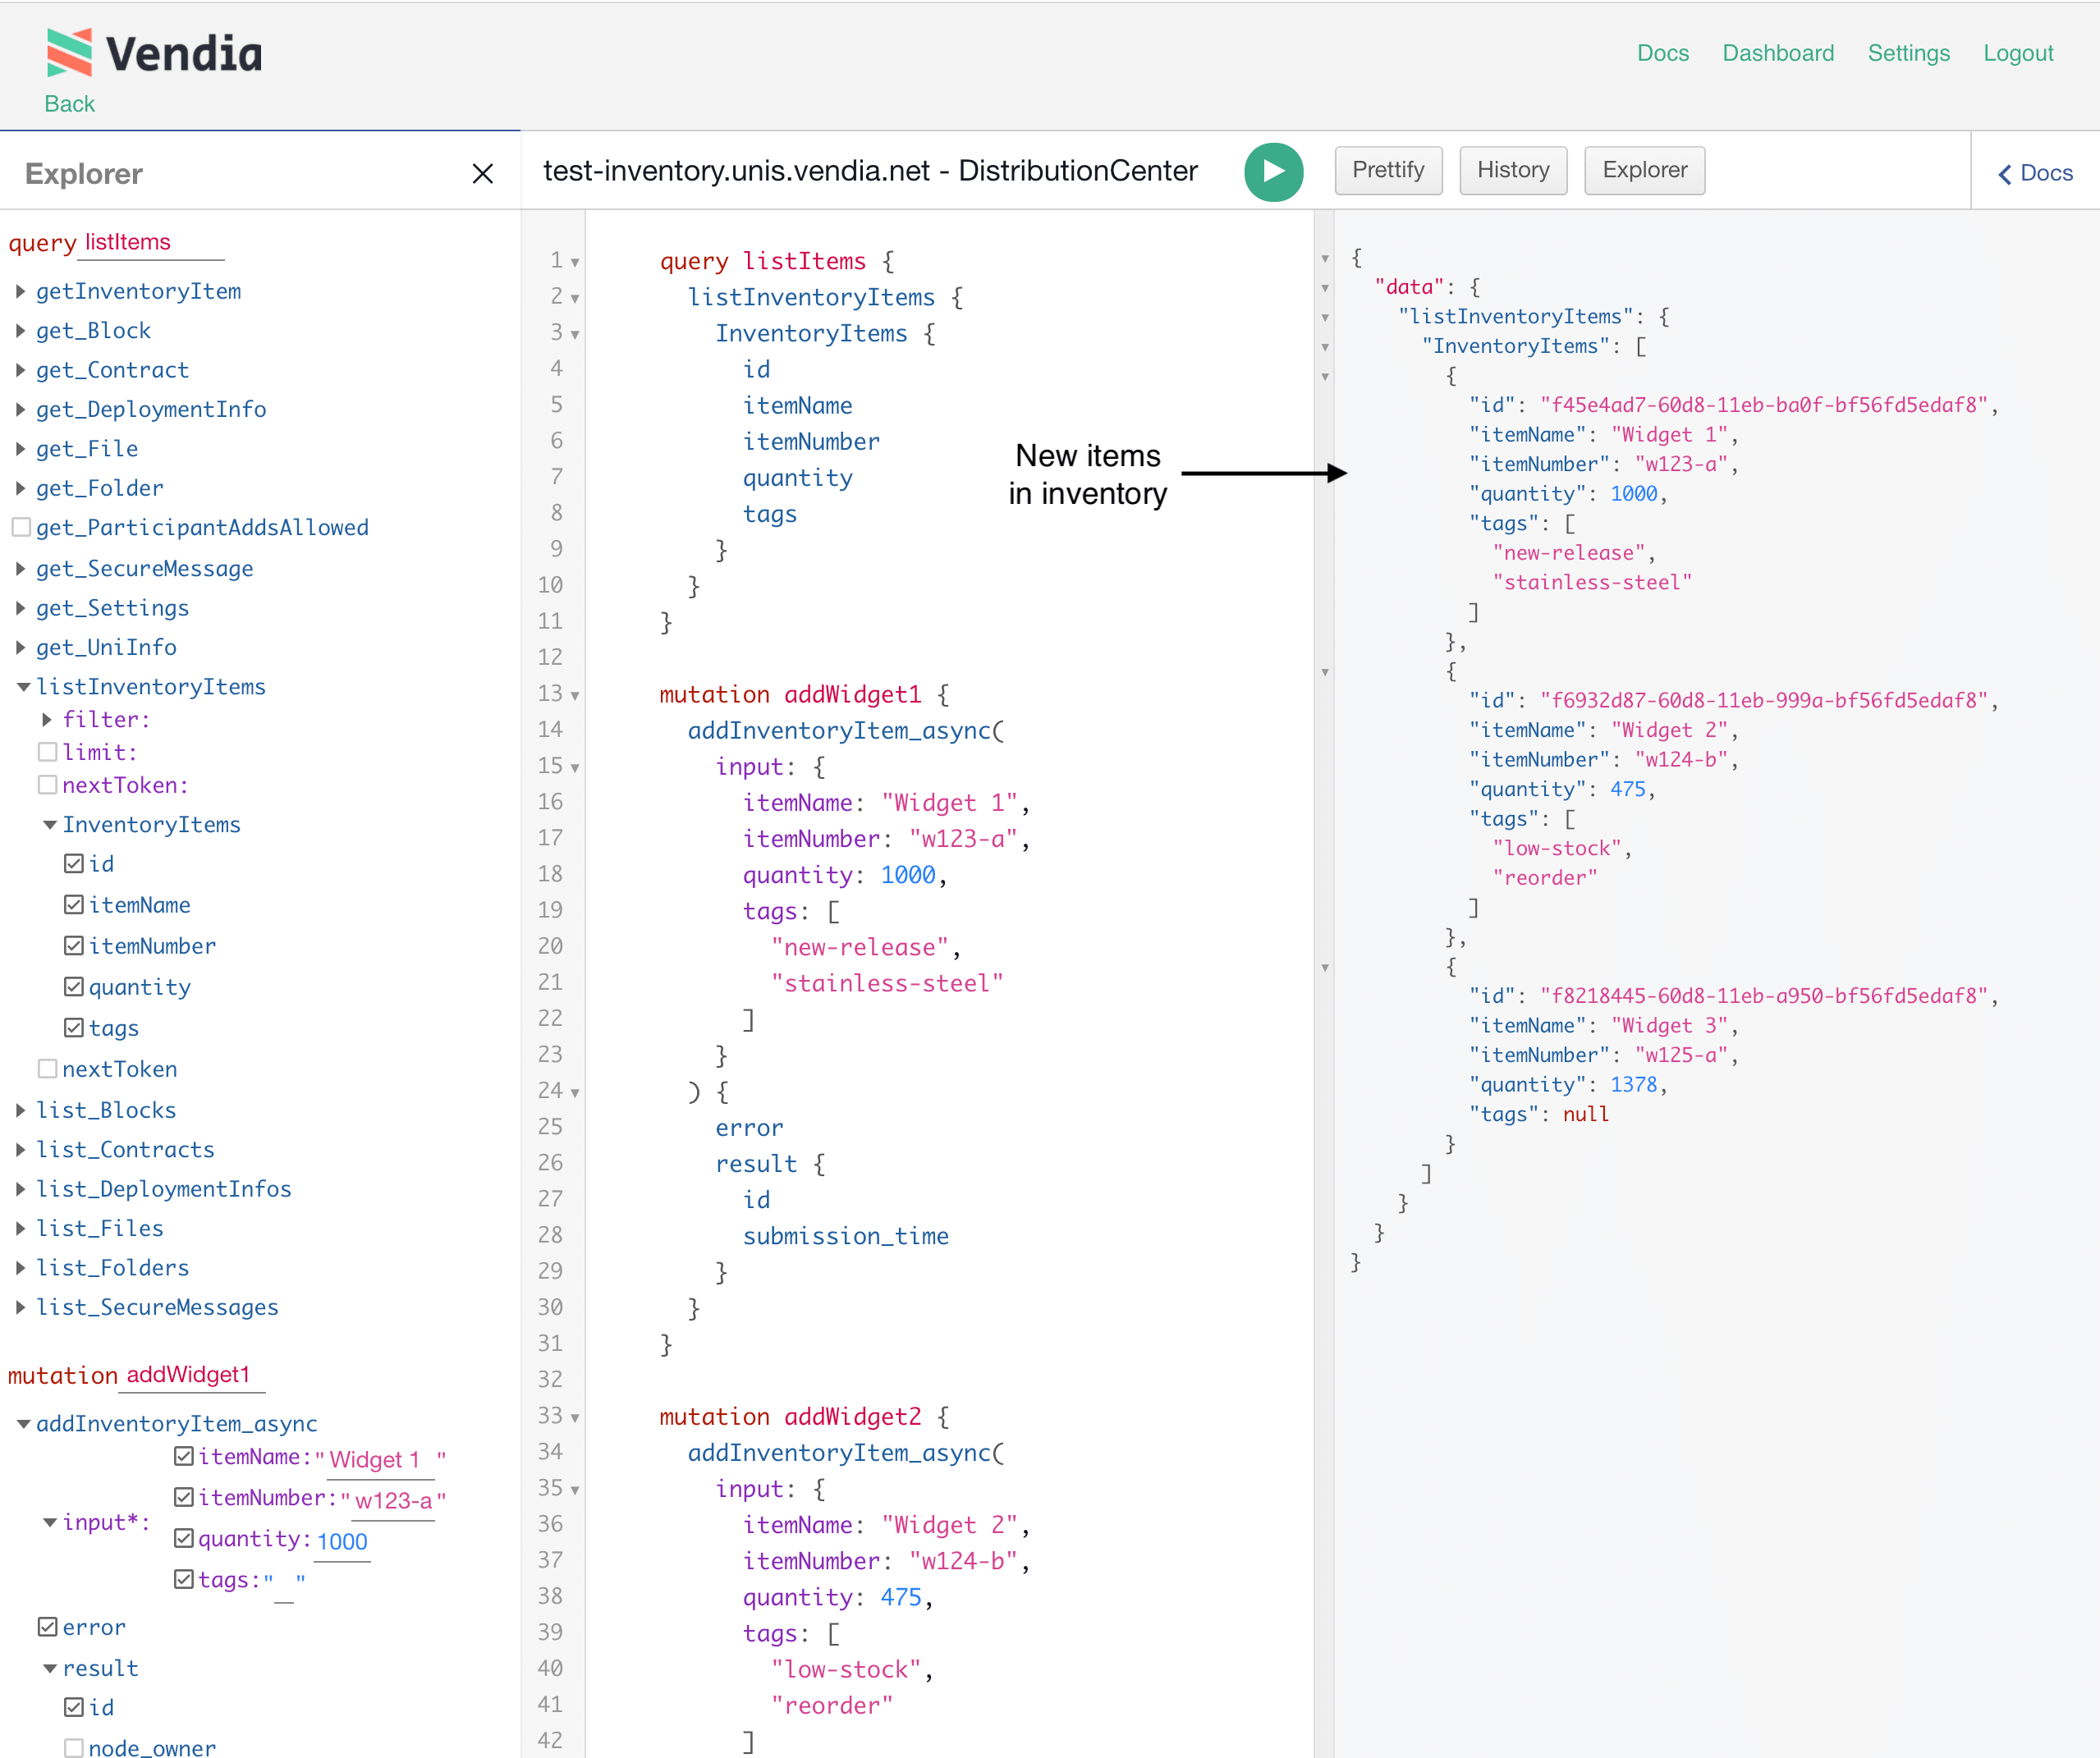Open Settings in top navigation
2100x1758 pixels.
tap(1908, 53)
